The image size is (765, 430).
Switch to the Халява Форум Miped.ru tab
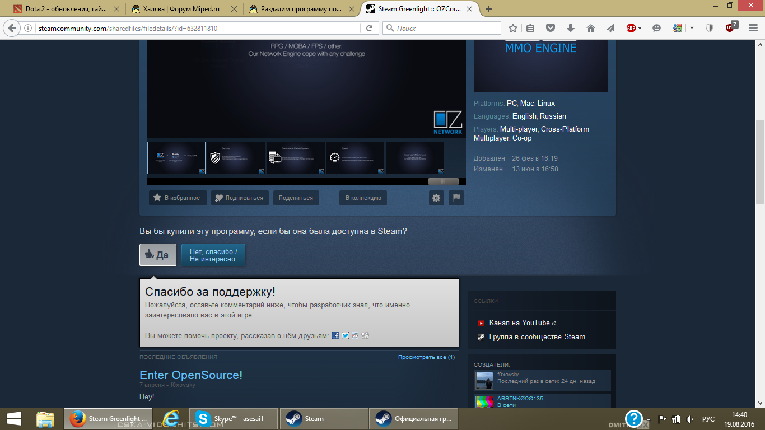coord(184,9)
